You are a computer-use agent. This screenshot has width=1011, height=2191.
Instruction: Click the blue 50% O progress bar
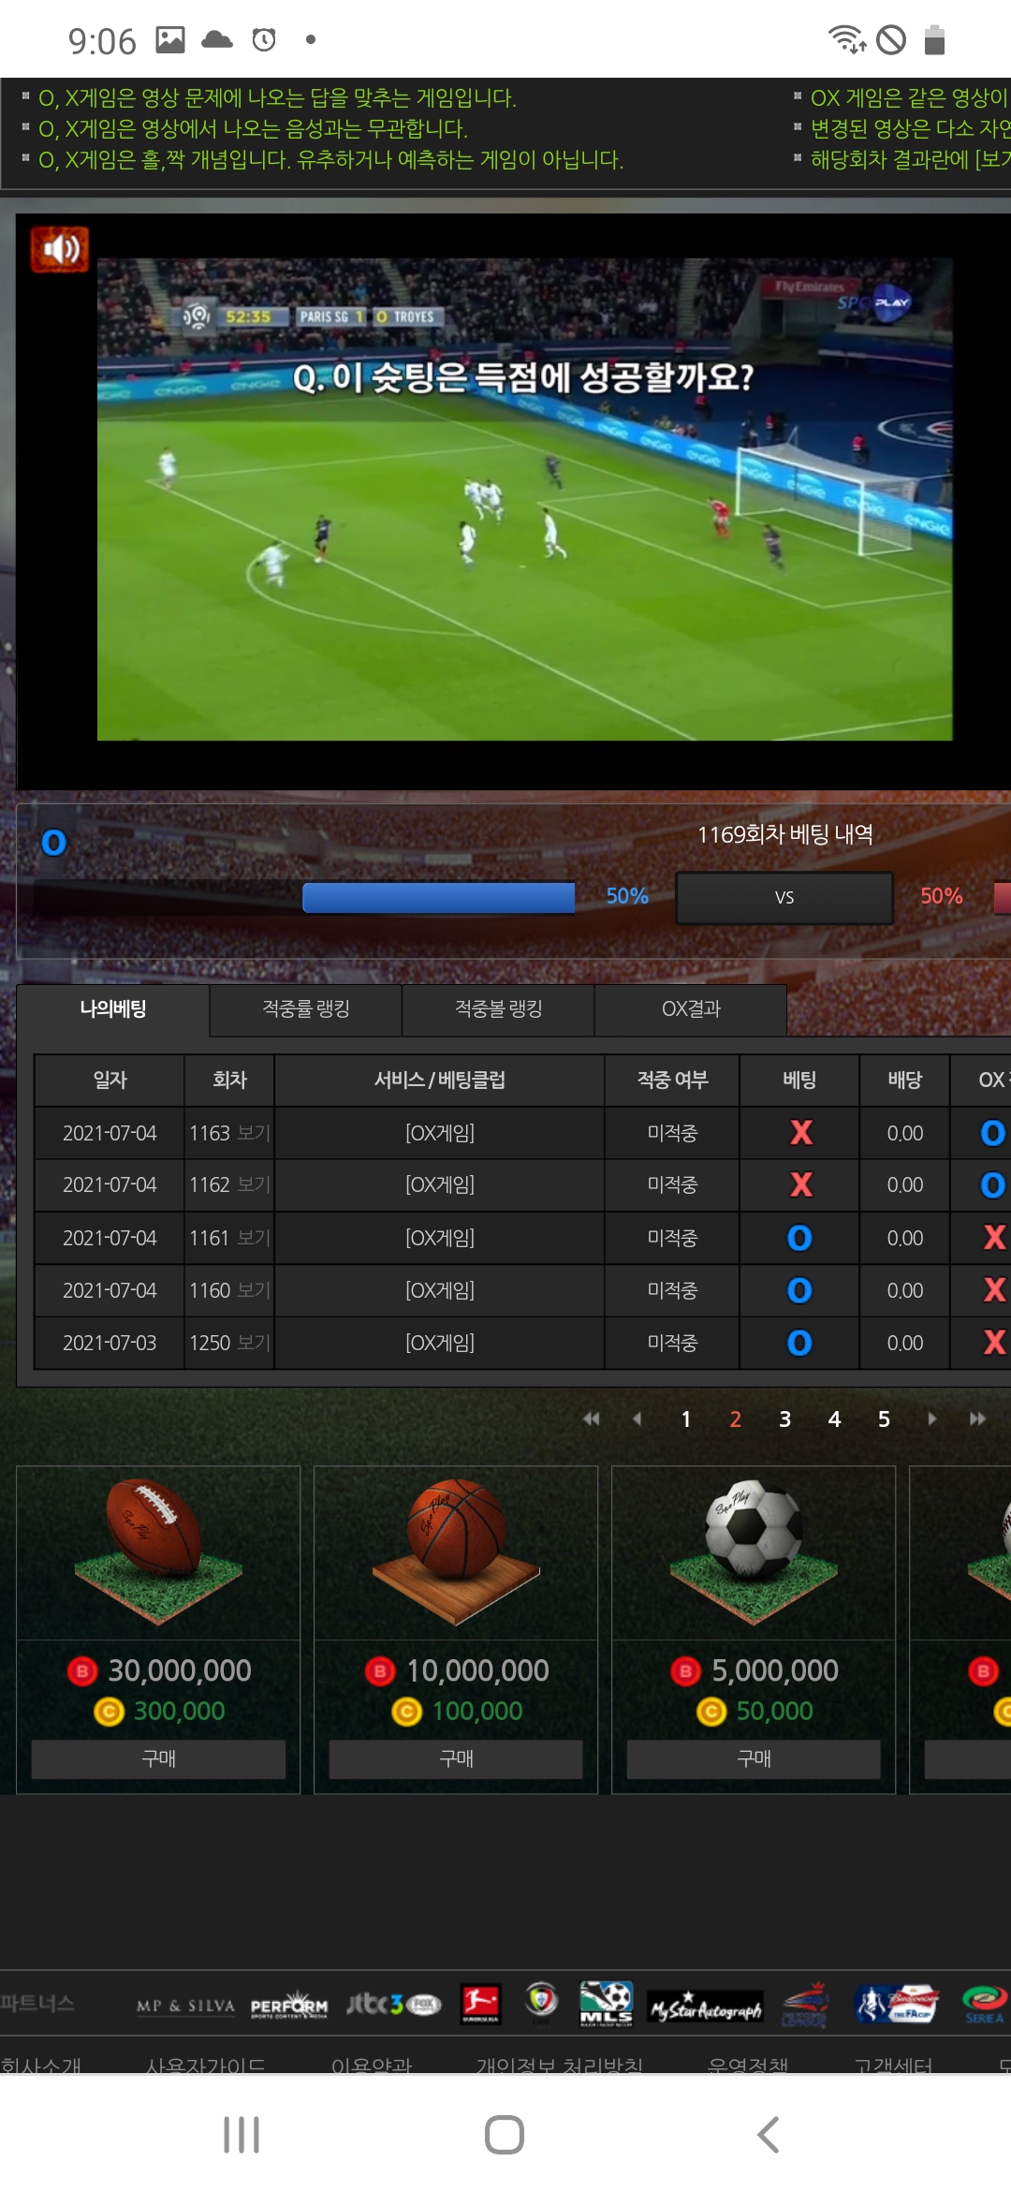pos(438,897)
